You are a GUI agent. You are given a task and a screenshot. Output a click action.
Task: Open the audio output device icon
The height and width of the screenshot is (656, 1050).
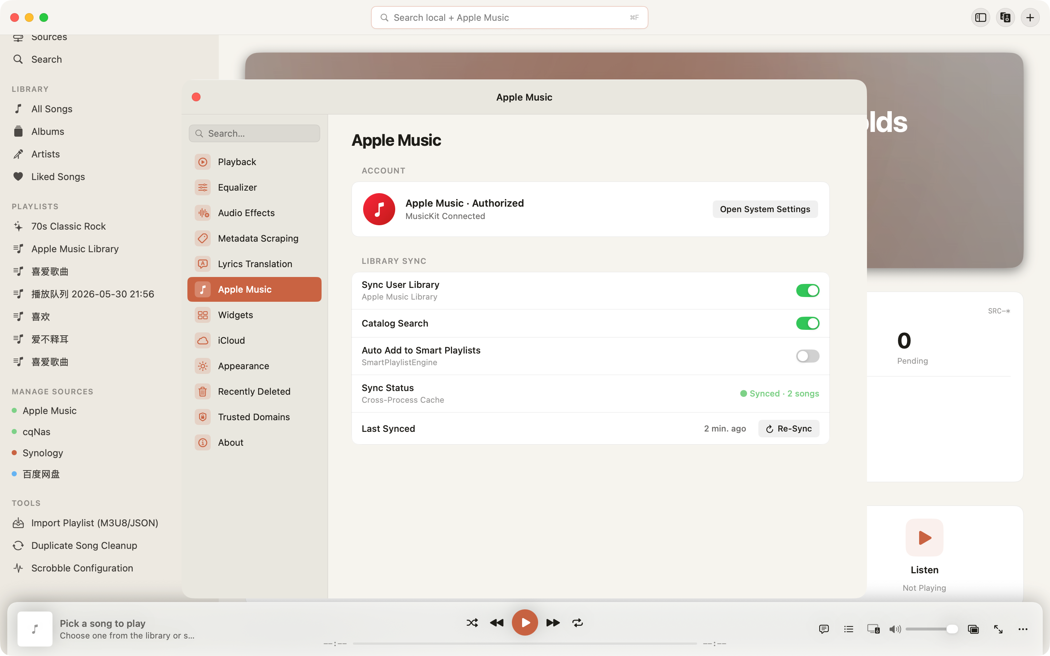873,629
